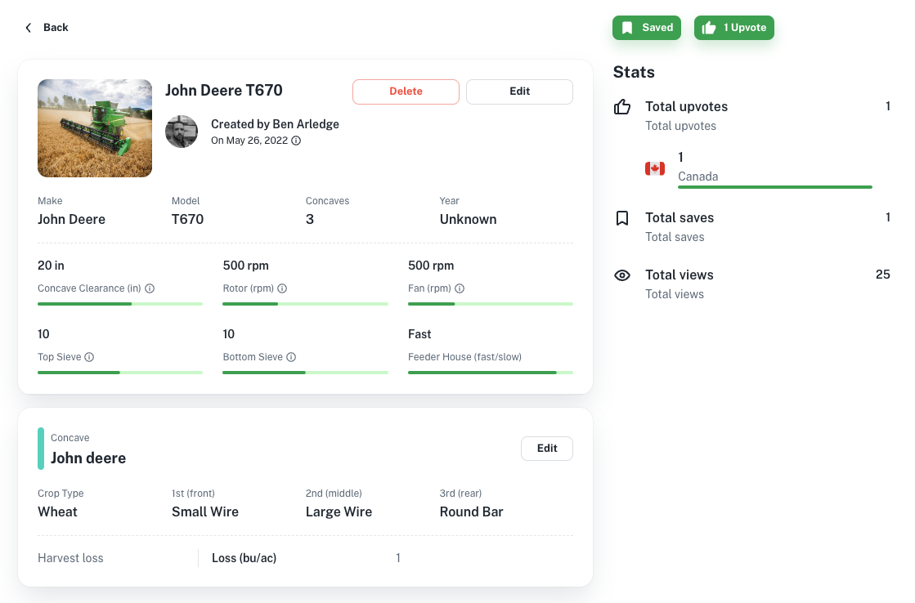Click the thumbs-up outline icon in Stats
This screenshot has width=915, height=603.
(x=622, y=107)
